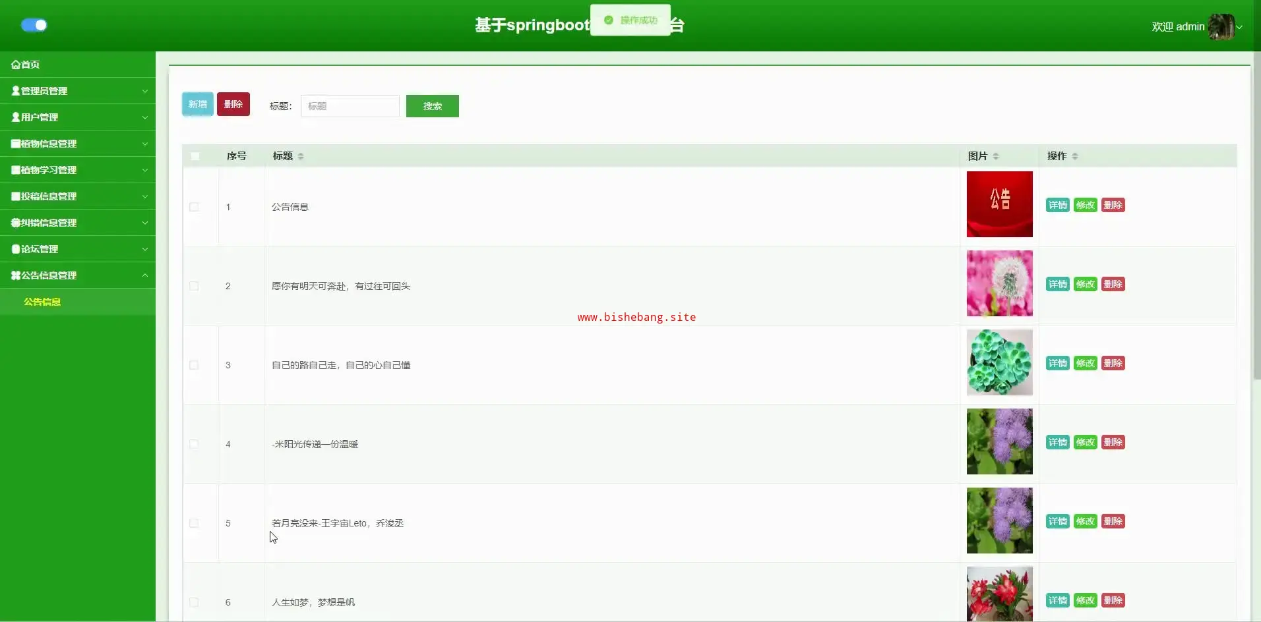Click the icon beside 纠错信息管理

click(15, 223)
